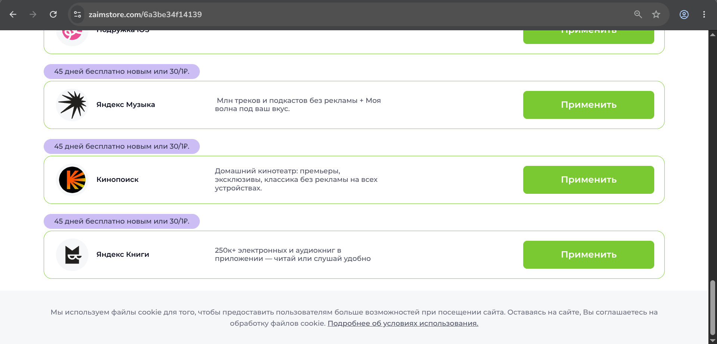Click the Яндекс Музыка star logo
This screenshot has height=344, width=717.
(x=72, y=105)
